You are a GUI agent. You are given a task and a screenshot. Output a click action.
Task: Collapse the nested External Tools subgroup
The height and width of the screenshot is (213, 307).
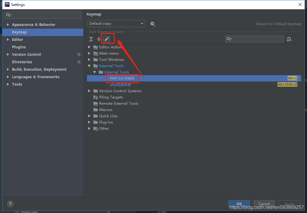coord(95,72)
